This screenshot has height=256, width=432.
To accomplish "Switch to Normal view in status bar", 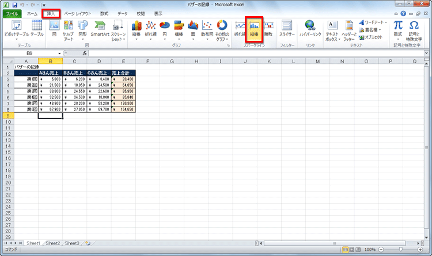I will (346, 250).
